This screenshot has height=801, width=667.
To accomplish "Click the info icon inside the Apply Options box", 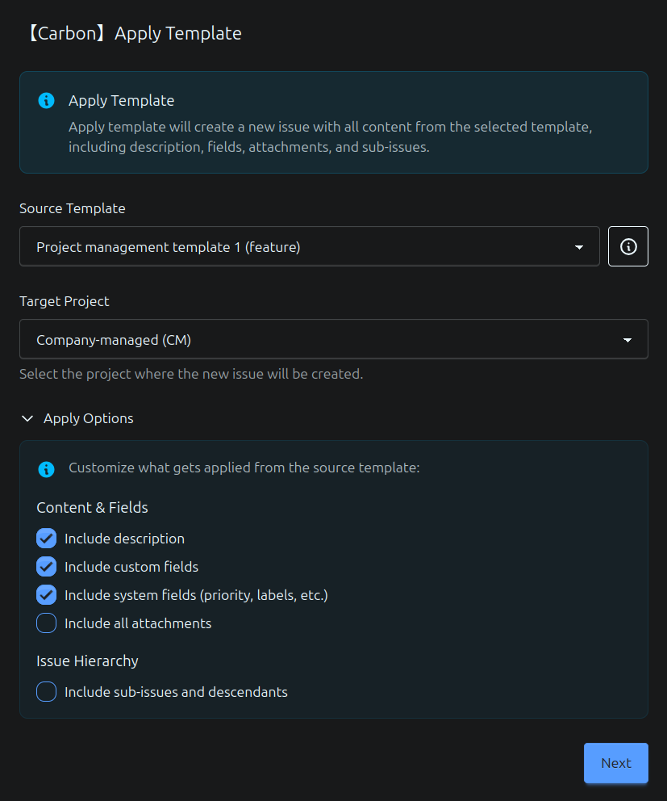I will click(46, 468).
